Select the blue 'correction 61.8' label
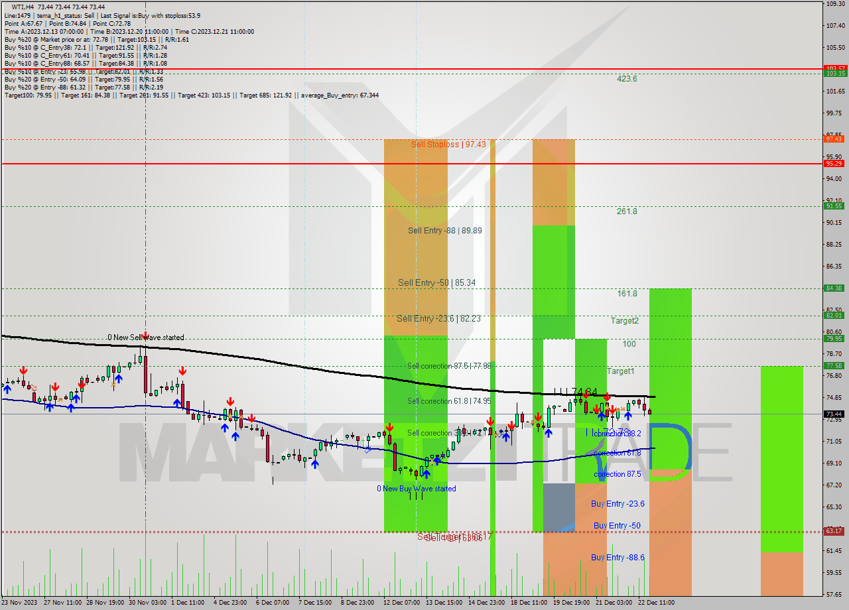 pos(618,453)
